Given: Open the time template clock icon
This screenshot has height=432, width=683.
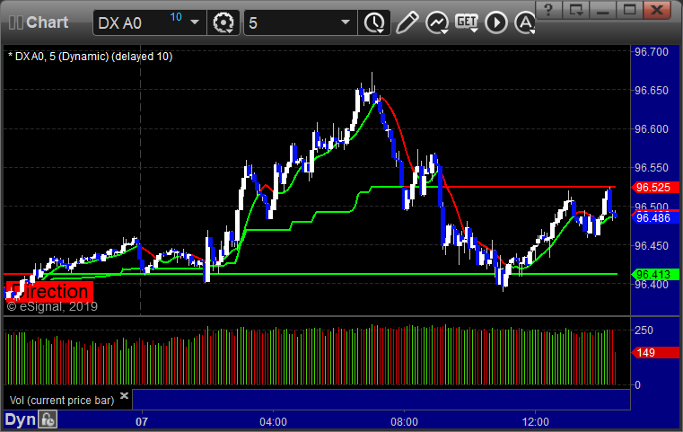Looking at the screenshot, I should pos(374,22).
